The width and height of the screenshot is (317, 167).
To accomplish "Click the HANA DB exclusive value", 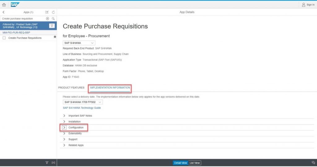I will (86, 66).
